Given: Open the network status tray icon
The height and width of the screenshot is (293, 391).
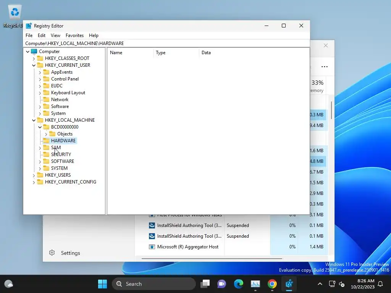Looking at the screenshot, I should [332, 284].
